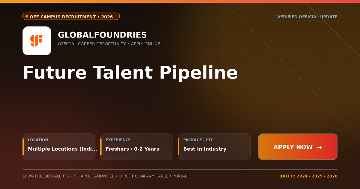Click Best in Industry text

pos(205,149)
